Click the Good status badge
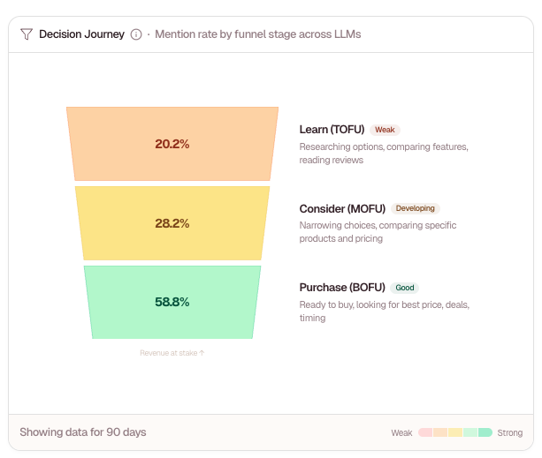 [x=405, y=288]
